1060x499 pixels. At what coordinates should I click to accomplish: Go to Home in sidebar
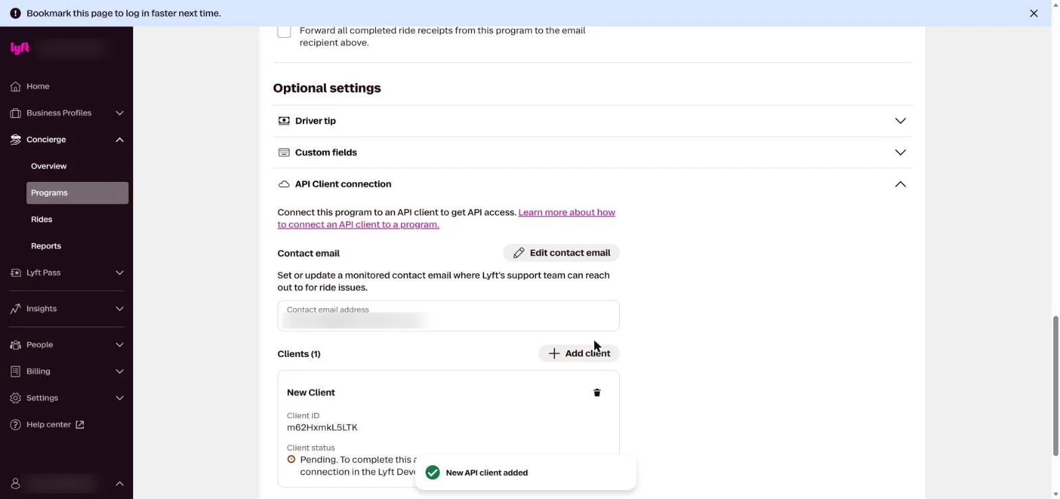(x=38, y=87)
